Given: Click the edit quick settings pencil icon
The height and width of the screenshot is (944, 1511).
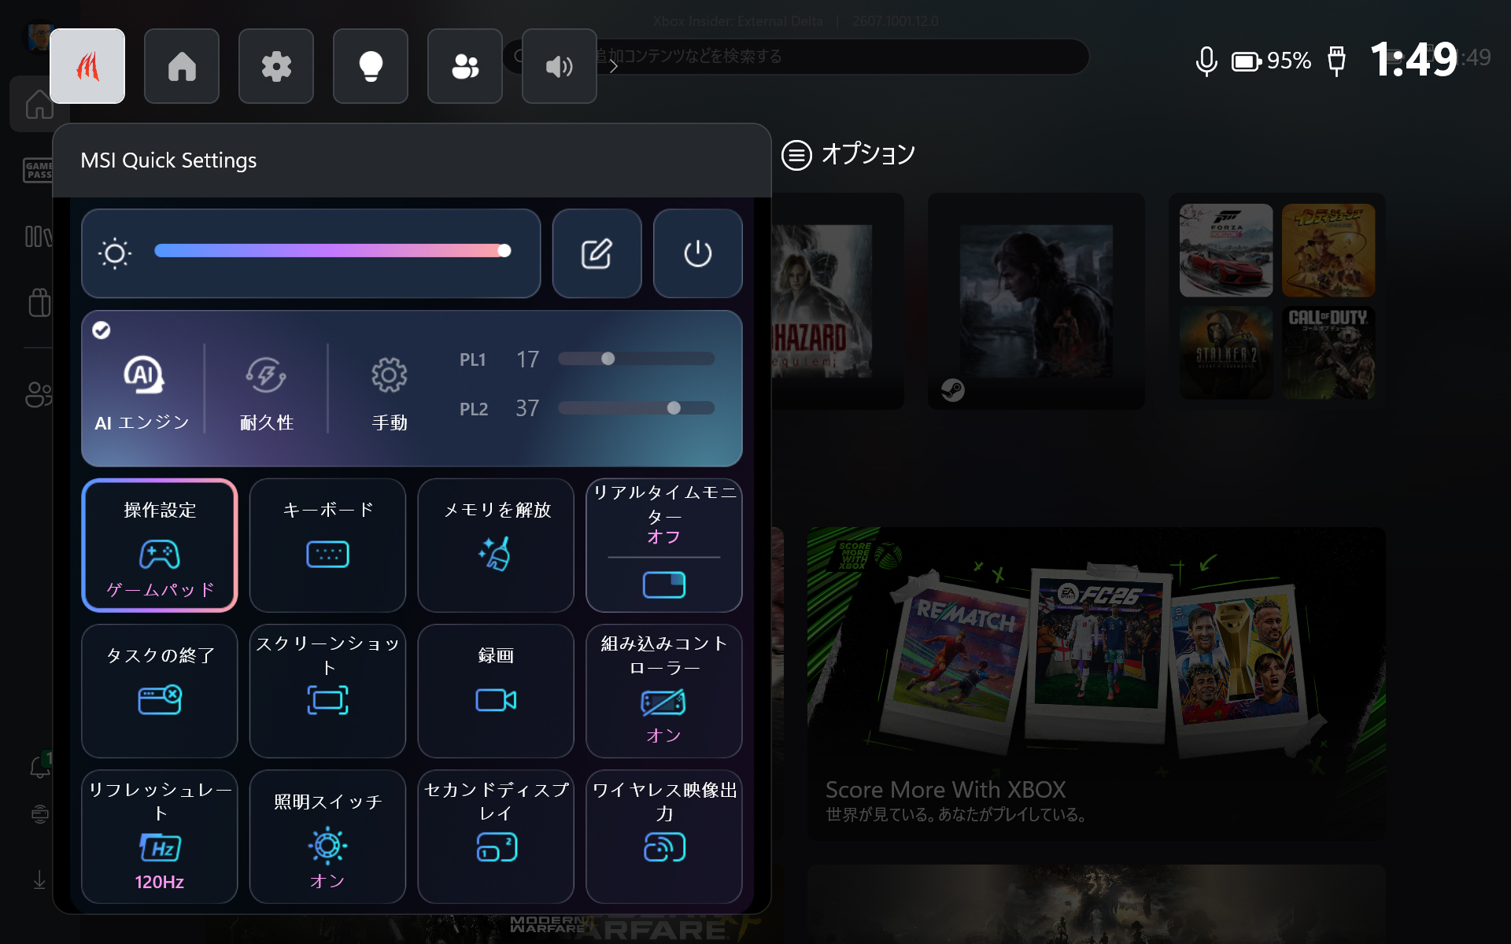Looking at the screenshot, I should (x=597, y=253).
